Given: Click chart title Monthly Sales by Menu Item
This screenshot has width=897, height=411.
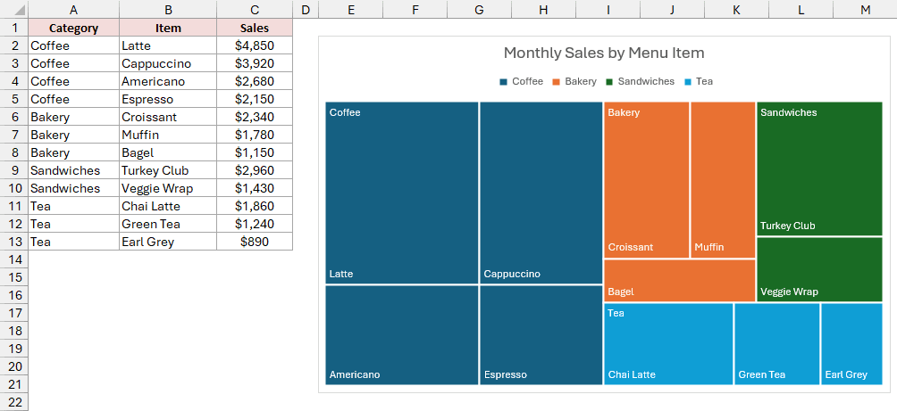Looking at the screenshot, I should [604, 53].
